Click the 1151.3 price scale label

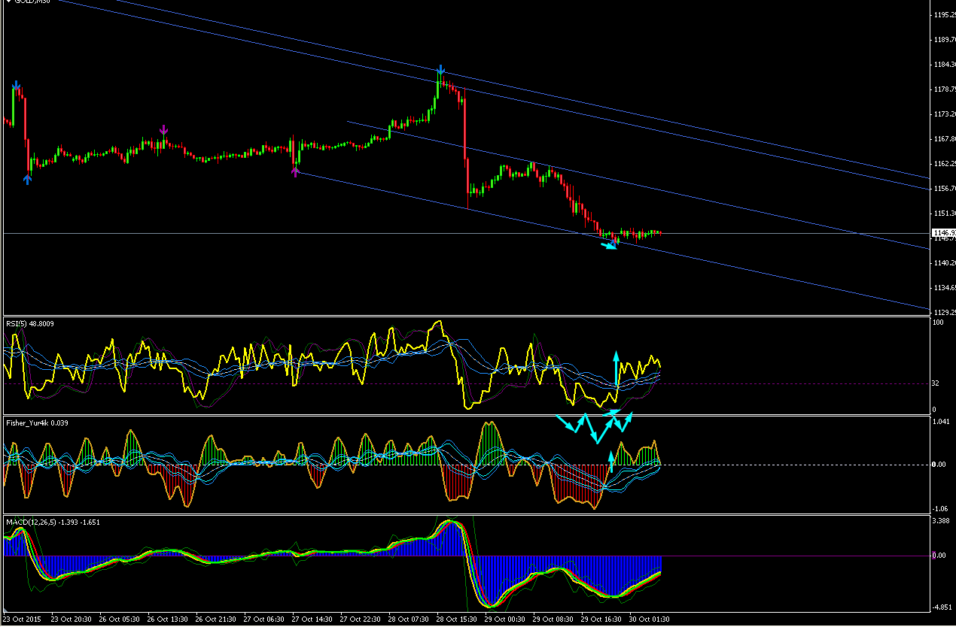945,214
